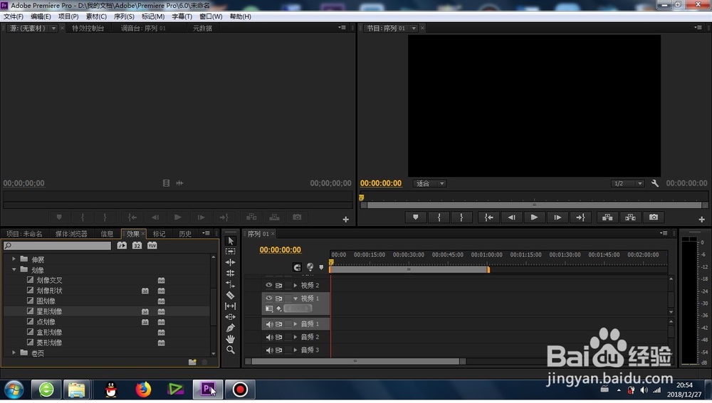Click the timeline horizontal zoom scrollbar

[355, 361]
